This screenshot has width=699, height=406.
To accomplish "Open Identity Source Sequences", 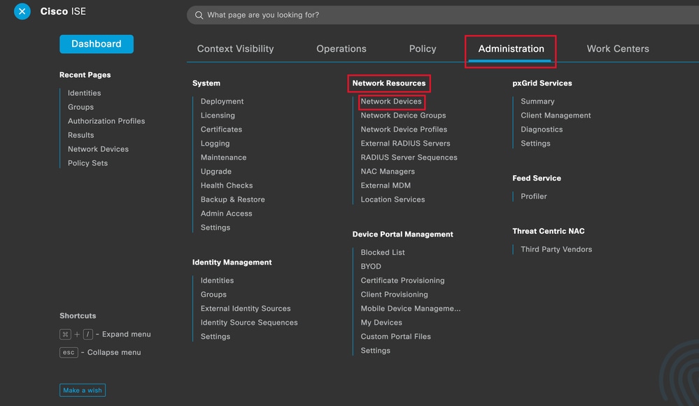I will (249, 323).
